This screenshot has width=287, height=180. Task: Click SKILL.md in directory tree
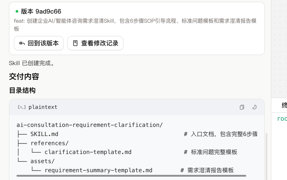pyautogui.click(x=44, y=134)
